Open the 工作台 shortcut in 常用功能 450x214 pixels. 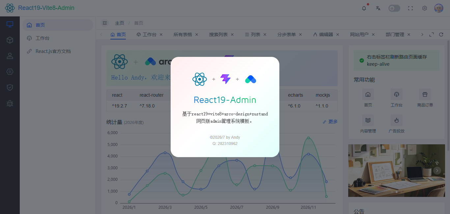396,98
